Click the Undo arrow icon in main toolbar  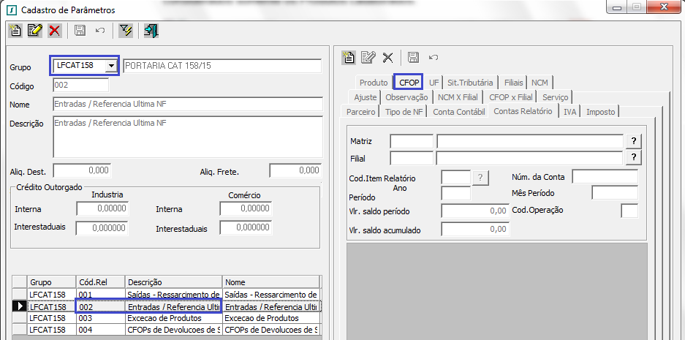(100, 31)
